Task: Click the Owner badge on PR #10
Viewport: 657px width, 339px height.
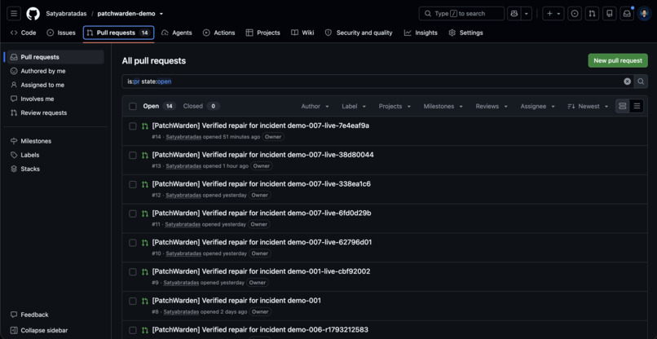Action: pos(260,253)
